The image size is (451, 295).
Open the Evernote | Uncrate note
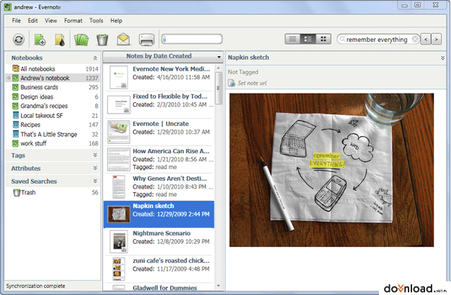click(x=160, y=132)
